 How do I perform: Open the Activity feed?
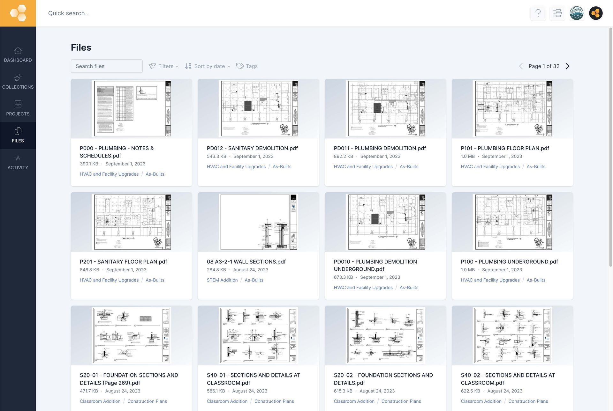point(18,162)
